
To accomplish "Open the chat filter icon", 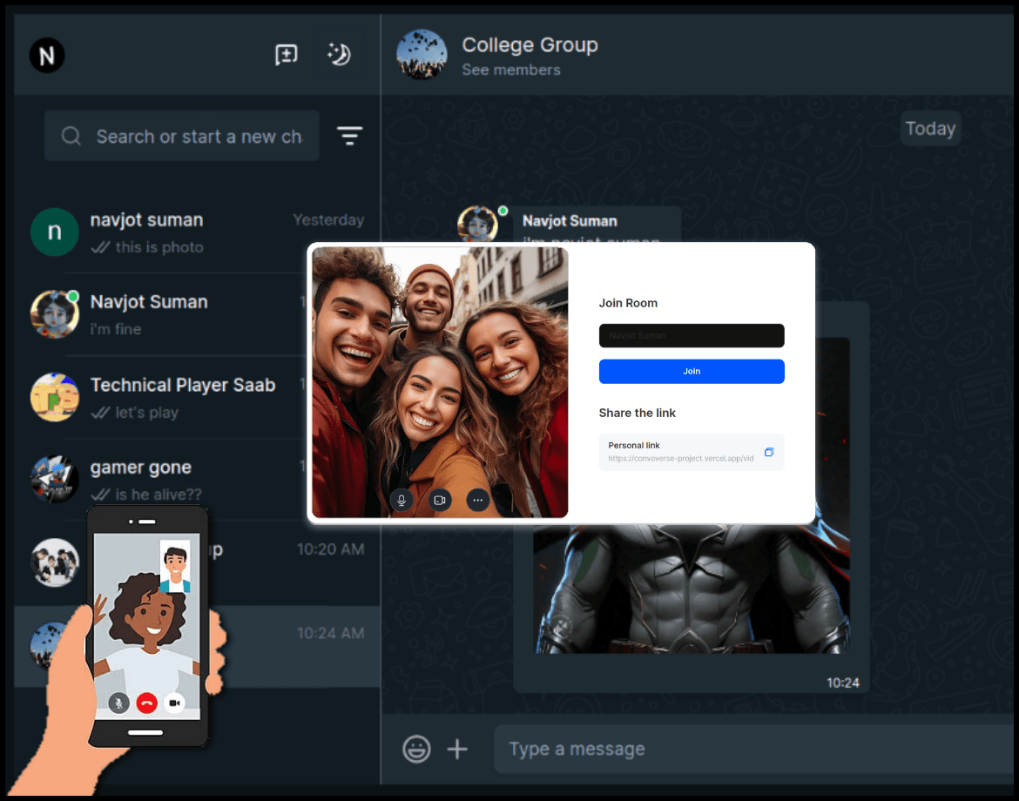I will tap(349, 136).
